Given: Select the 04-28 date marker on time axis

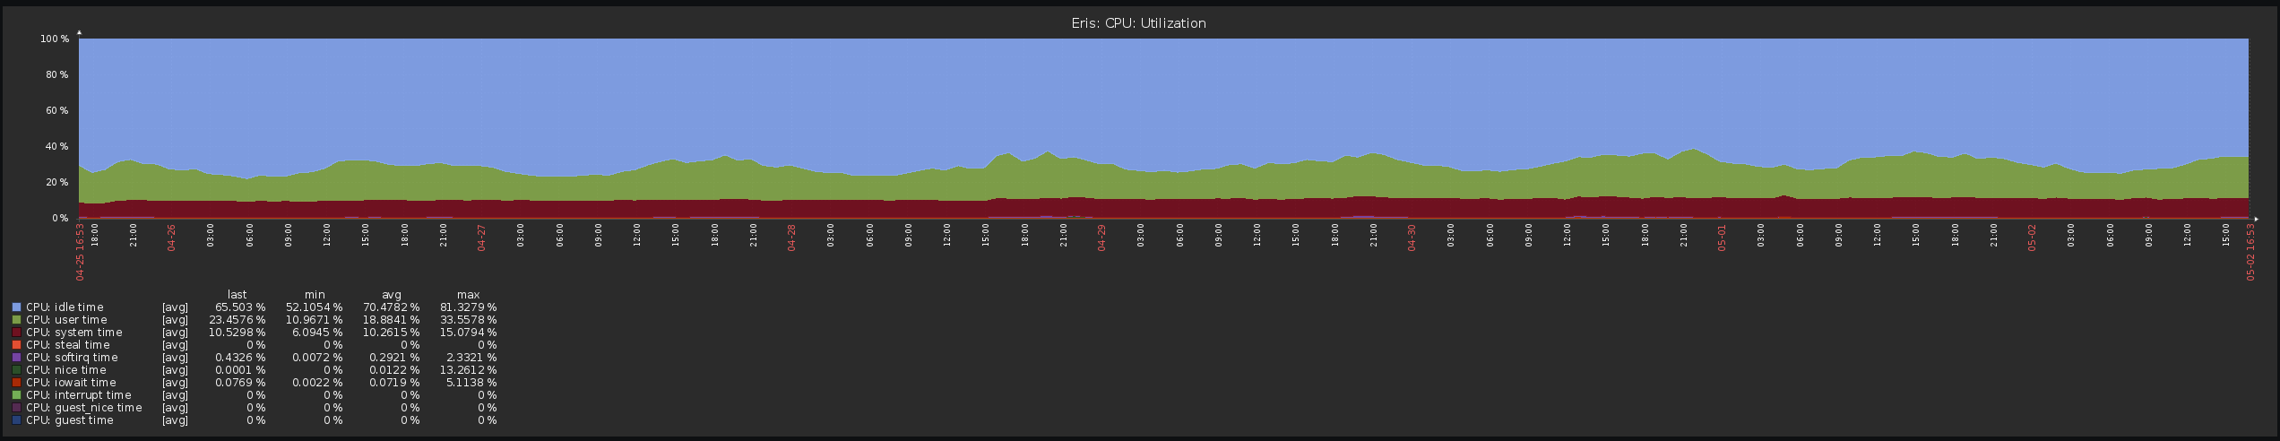Looking at the screenshot, I should [x=791, y=238].
